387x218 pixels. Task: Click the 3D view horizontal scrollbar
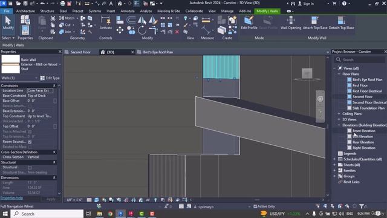pos(256,200)
